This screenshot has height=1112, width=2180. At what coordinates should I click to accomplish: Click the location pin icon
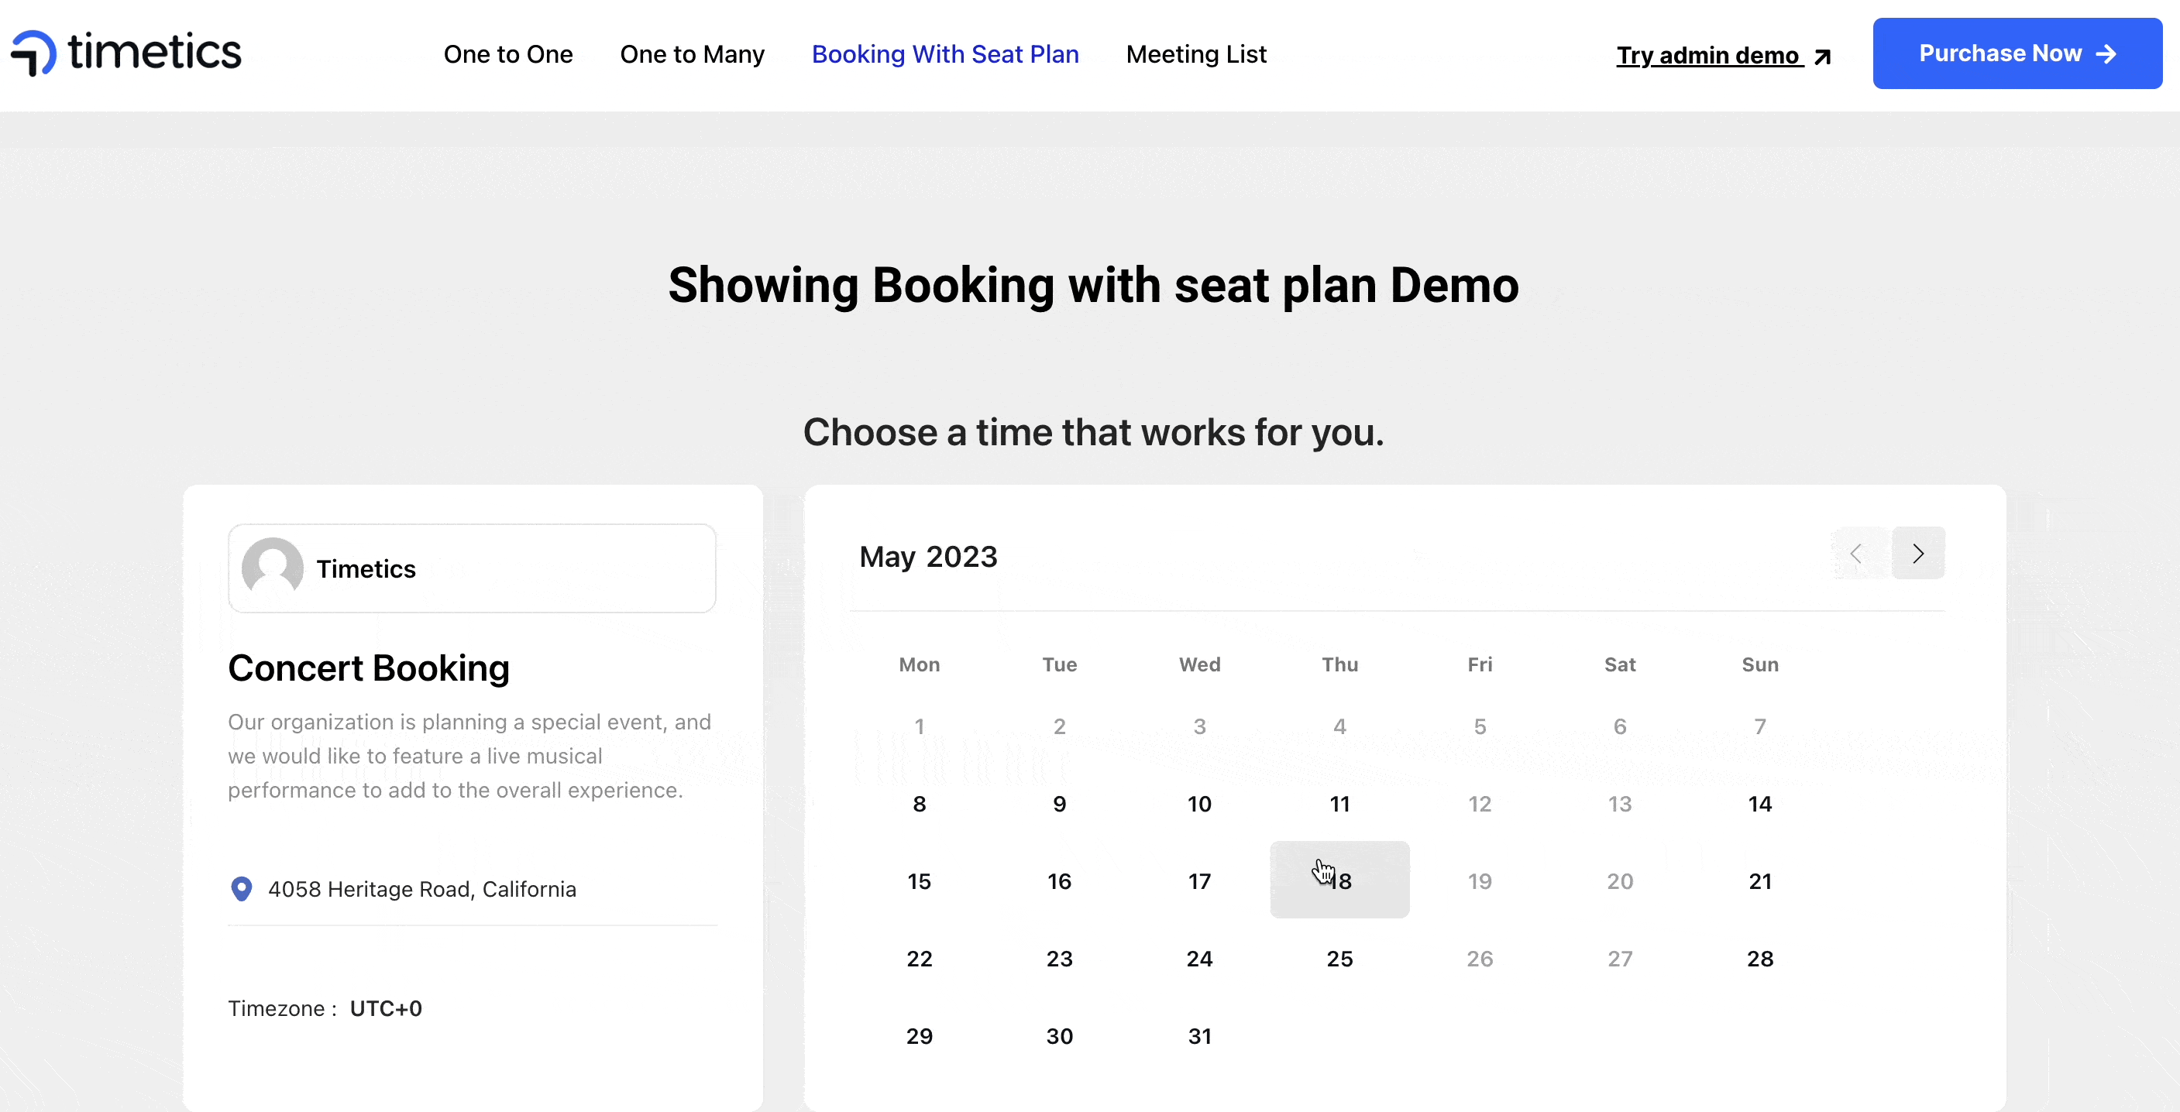[241, 889]
